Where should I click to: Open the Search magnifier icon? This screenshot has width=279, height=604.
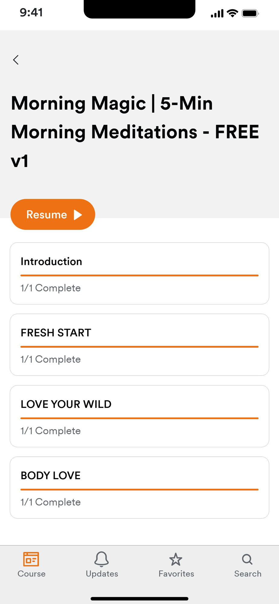247,559
